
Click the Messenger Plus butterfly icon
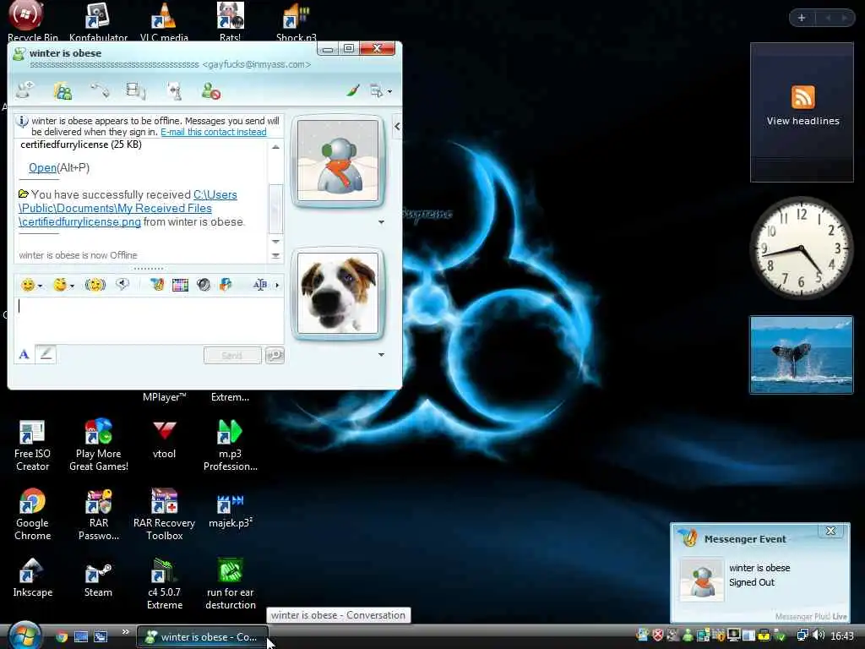(x=226, y=285)
